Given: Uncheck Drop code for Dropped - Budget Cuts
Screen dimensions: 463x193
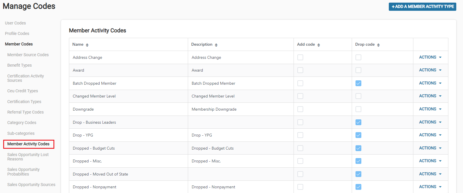Looking at the screenshot, I should (x=358, y=148).
